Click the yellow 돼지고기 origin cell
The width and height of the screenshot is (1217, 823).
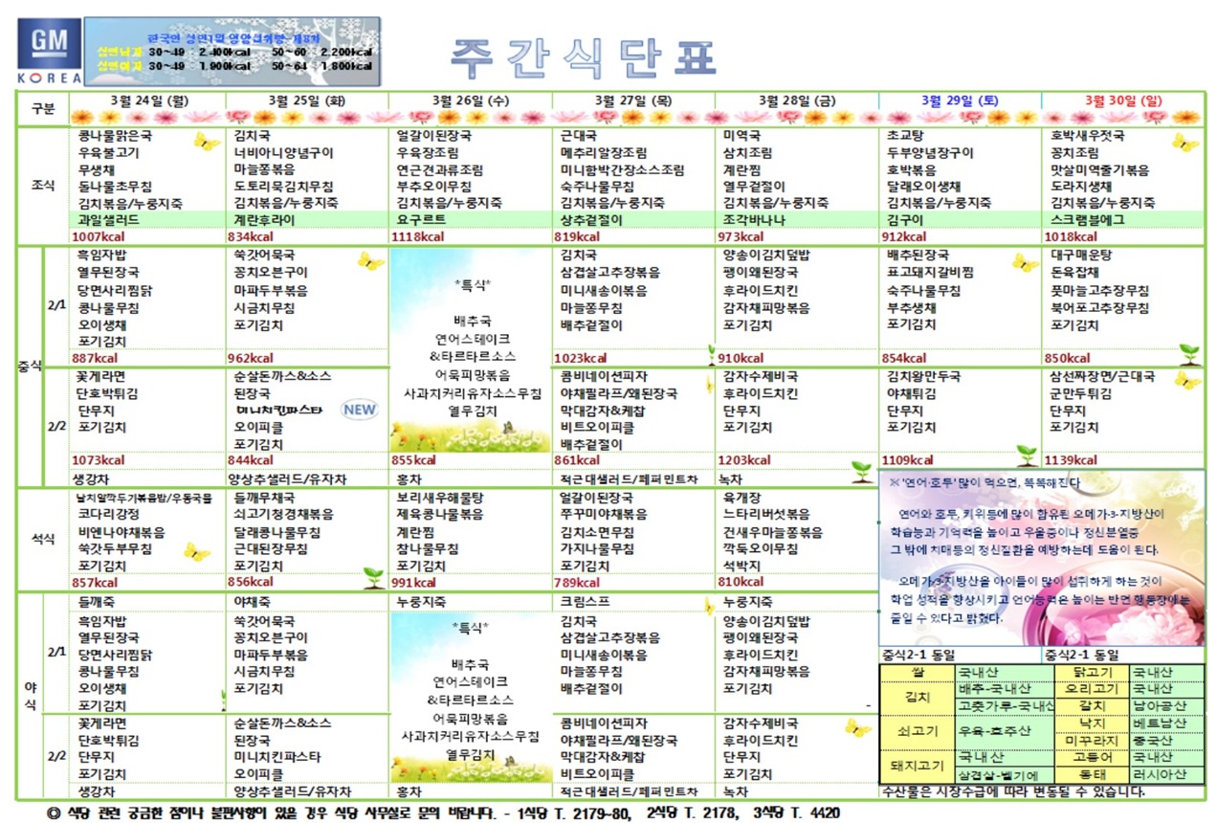[x=917, y=766]
